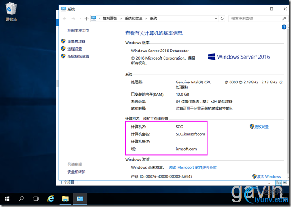Switch to Control Panel taskbar button

pos(80,199)
